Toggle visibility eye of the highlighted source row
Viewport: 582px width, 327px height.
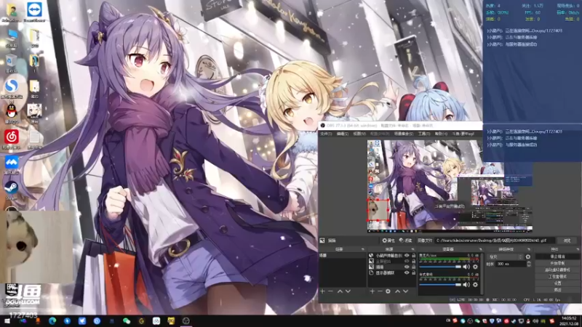click(407, 267)
